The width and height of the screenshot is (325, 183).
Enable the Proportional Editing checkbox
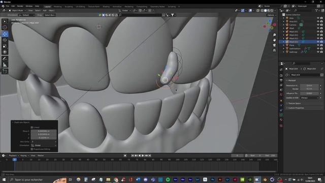point(32,149)
